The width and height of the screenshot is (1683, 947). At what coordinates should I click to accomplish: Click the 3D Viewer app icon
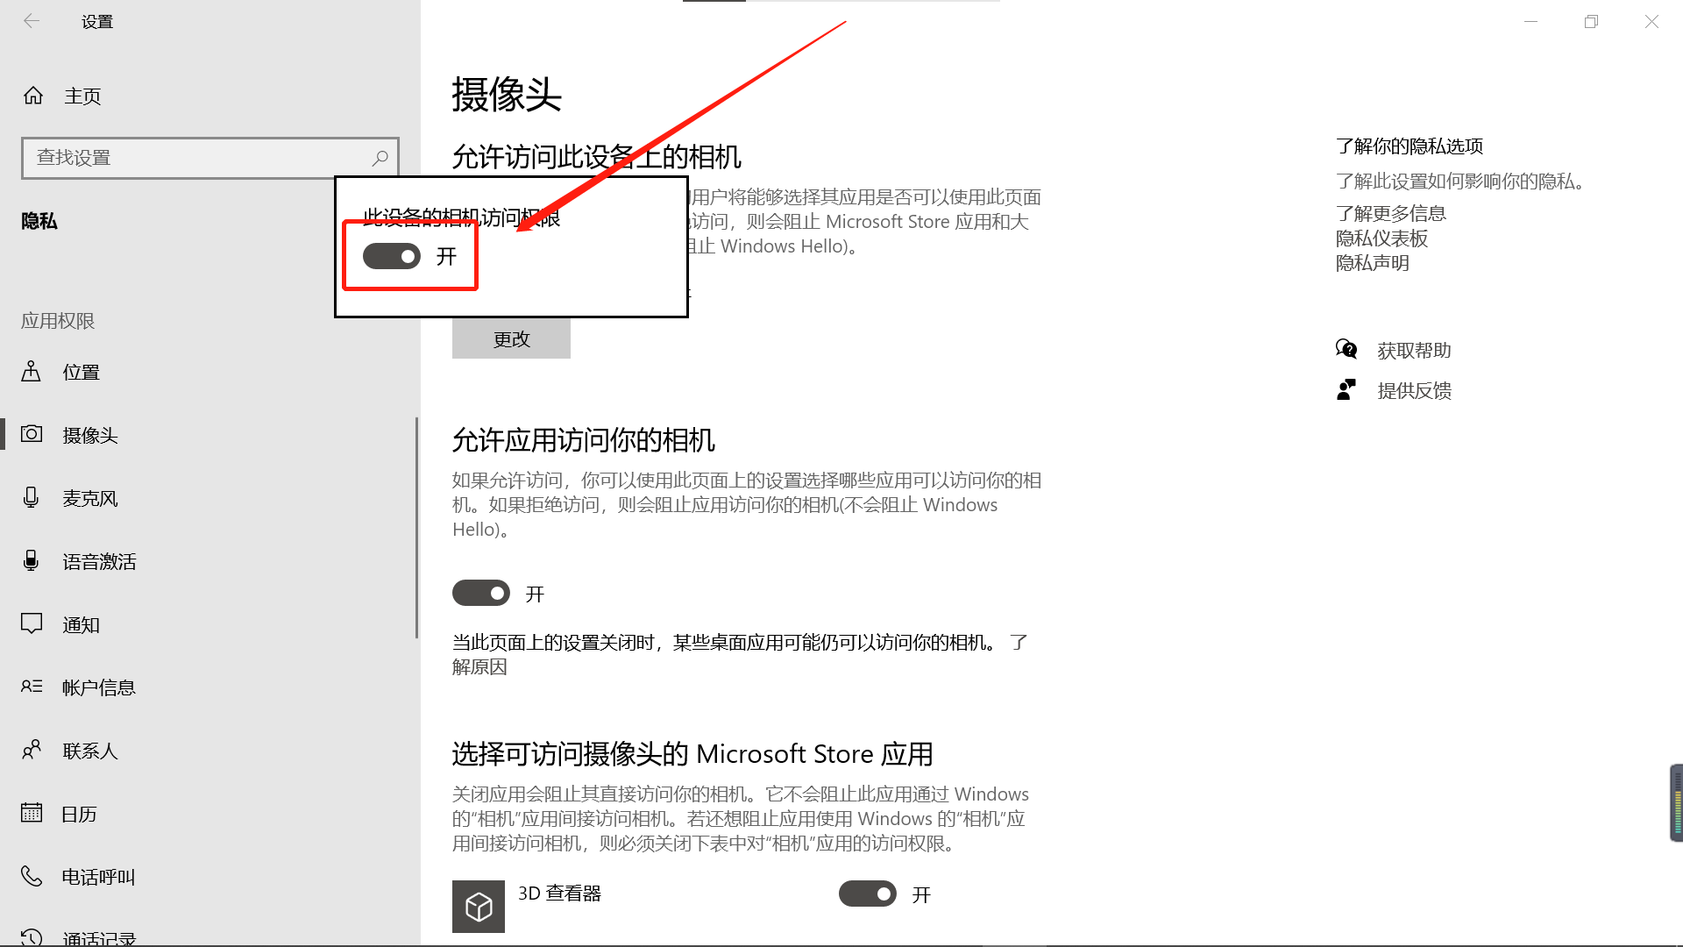coord(478,906)
